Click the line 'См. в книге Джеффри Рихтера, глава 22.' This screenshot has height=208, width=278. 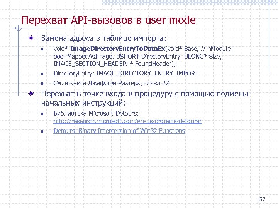pos(112,83)
